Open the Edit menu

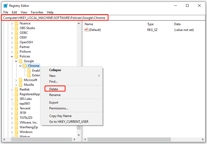click(14, 12)
